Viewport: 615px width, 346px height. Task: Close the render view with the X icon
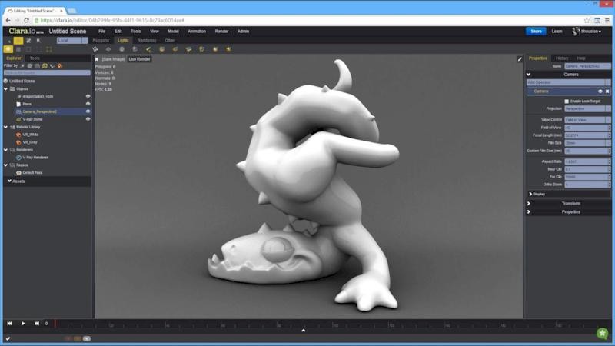pyautogui.click(x=97, y=58)
